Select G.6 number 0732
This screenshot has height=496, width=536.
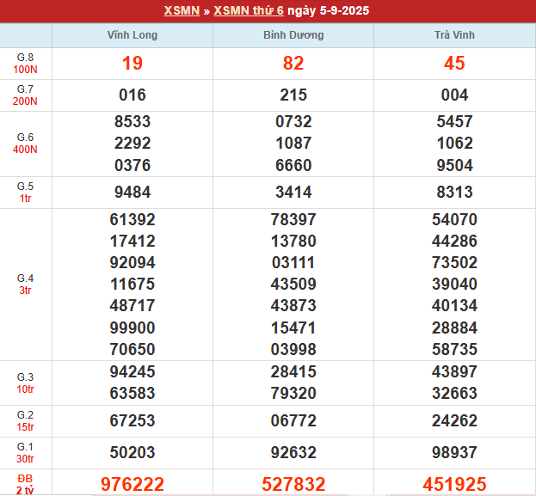pyautogui.click(x=293, y=121)
